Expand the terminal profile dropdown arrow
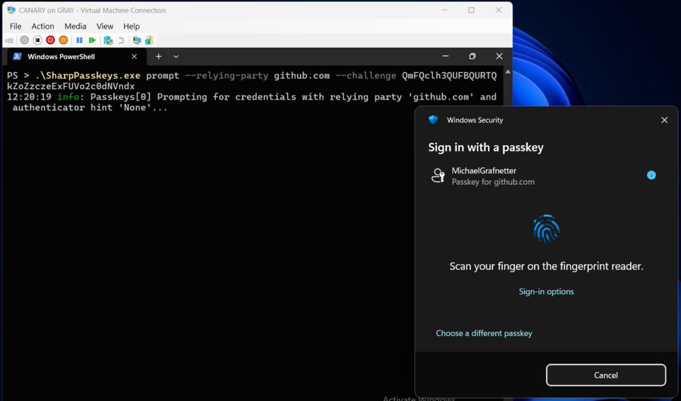Screen dimensions: 681x401 point(176,57)
